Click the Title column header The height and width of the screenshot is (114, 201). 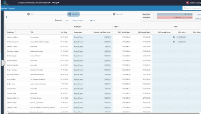(32, 32)
